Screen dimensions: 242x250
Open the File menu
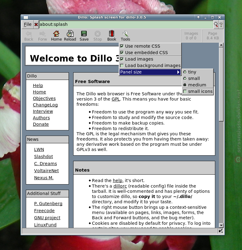28,24
